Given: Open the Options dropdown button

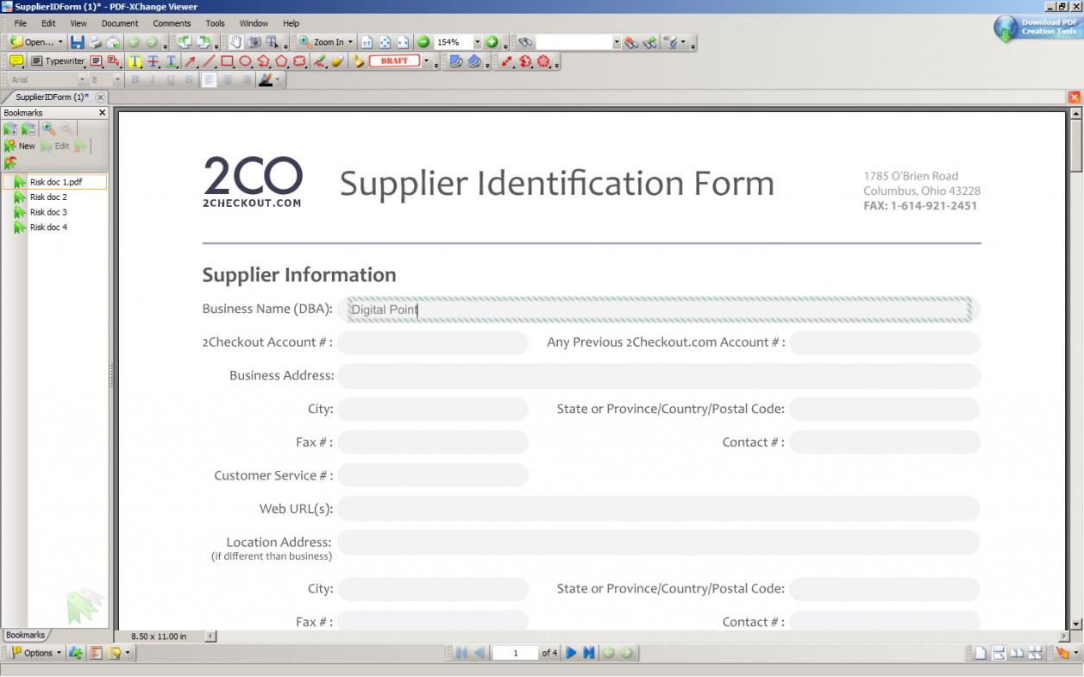Looking at the screenshot, I should (x=35, y=653).
